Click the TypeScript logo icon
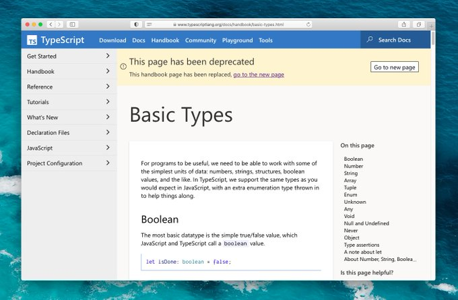 pyautogui.click(x=32, y=40)
